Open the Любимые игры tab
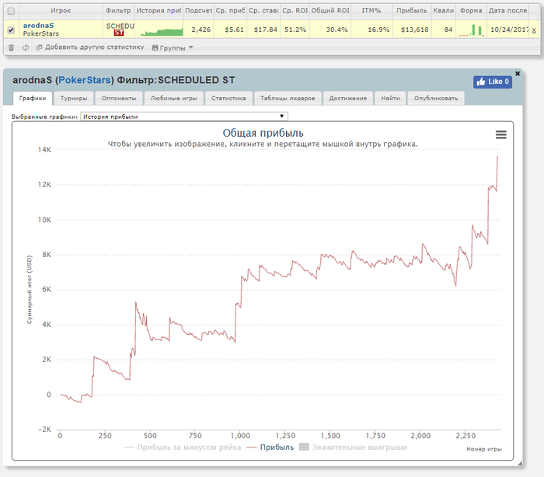This screenshot has width=544, height=477. click(173, 98)
